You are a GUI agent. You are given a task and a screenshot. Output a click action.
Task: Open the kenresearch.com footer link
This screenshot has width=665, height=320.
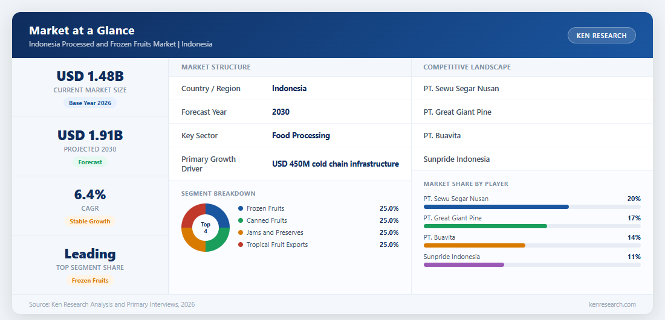(x=612, y=304)
